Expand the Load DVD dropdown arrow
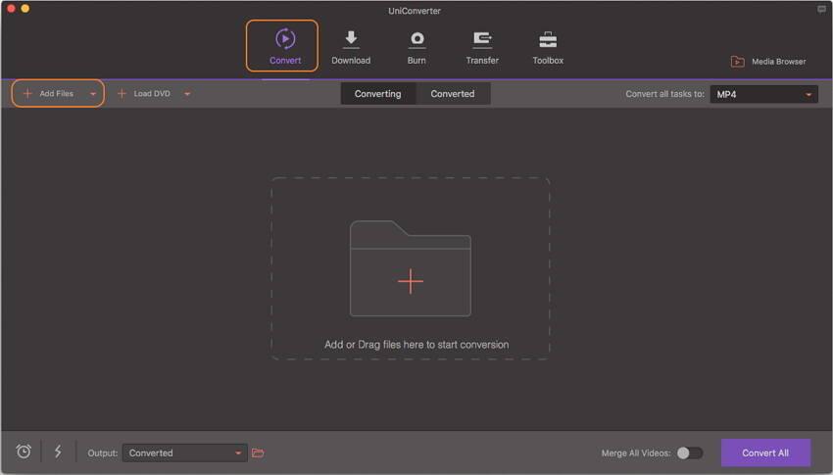833x475 pixels. point(187,94)
